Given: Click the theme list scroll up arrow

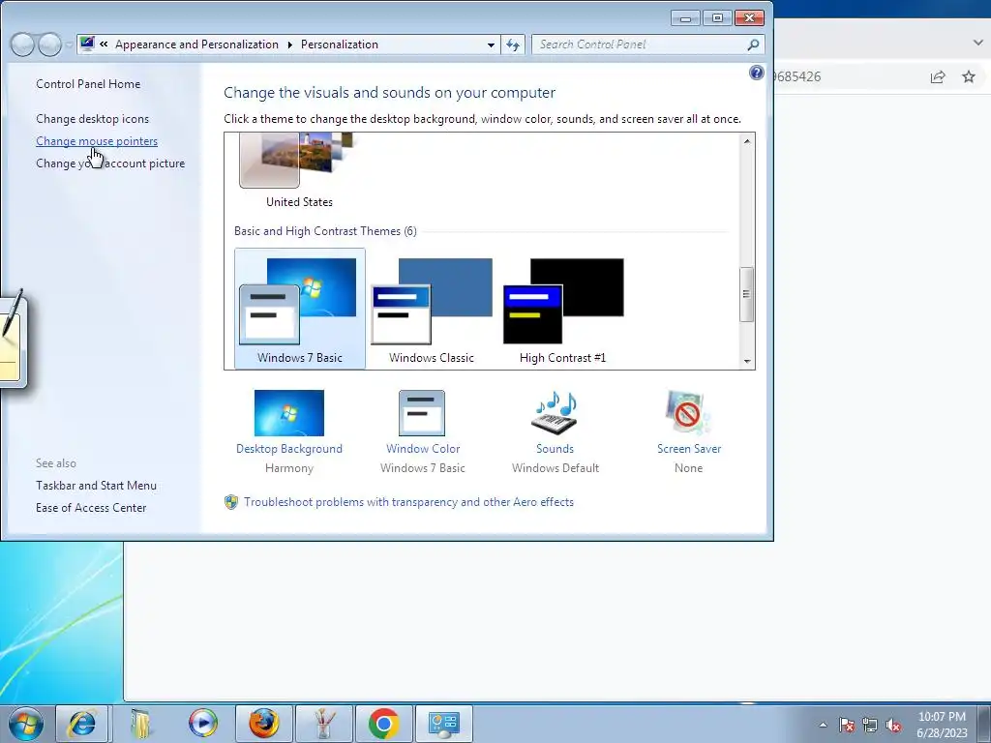Looking at the screenshot, I should point(747,141).
